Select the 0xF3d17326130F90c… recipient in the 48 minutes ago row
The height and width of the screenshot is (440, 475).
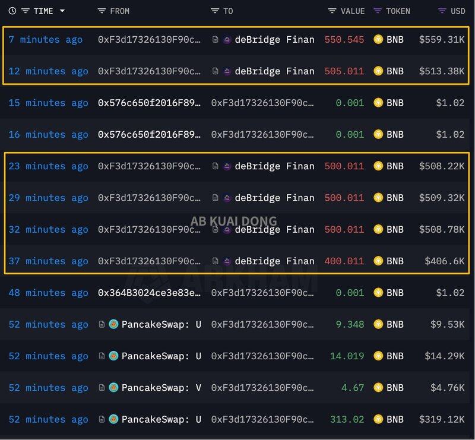(x=262, y=293)
